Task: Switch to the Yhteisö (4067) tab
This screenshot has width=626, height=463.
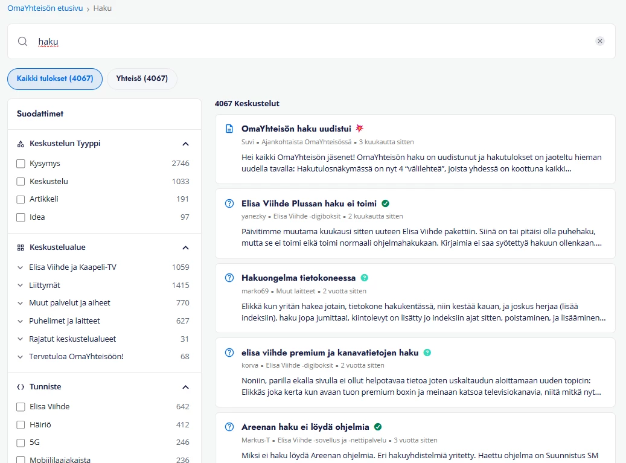Action: pyautogui.click(x=142, y=78)
